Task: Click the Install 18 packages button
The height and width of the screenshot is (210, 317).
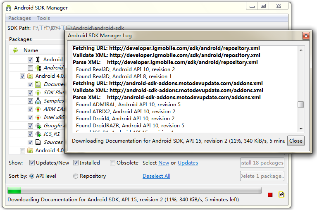Action: (262, 163)
